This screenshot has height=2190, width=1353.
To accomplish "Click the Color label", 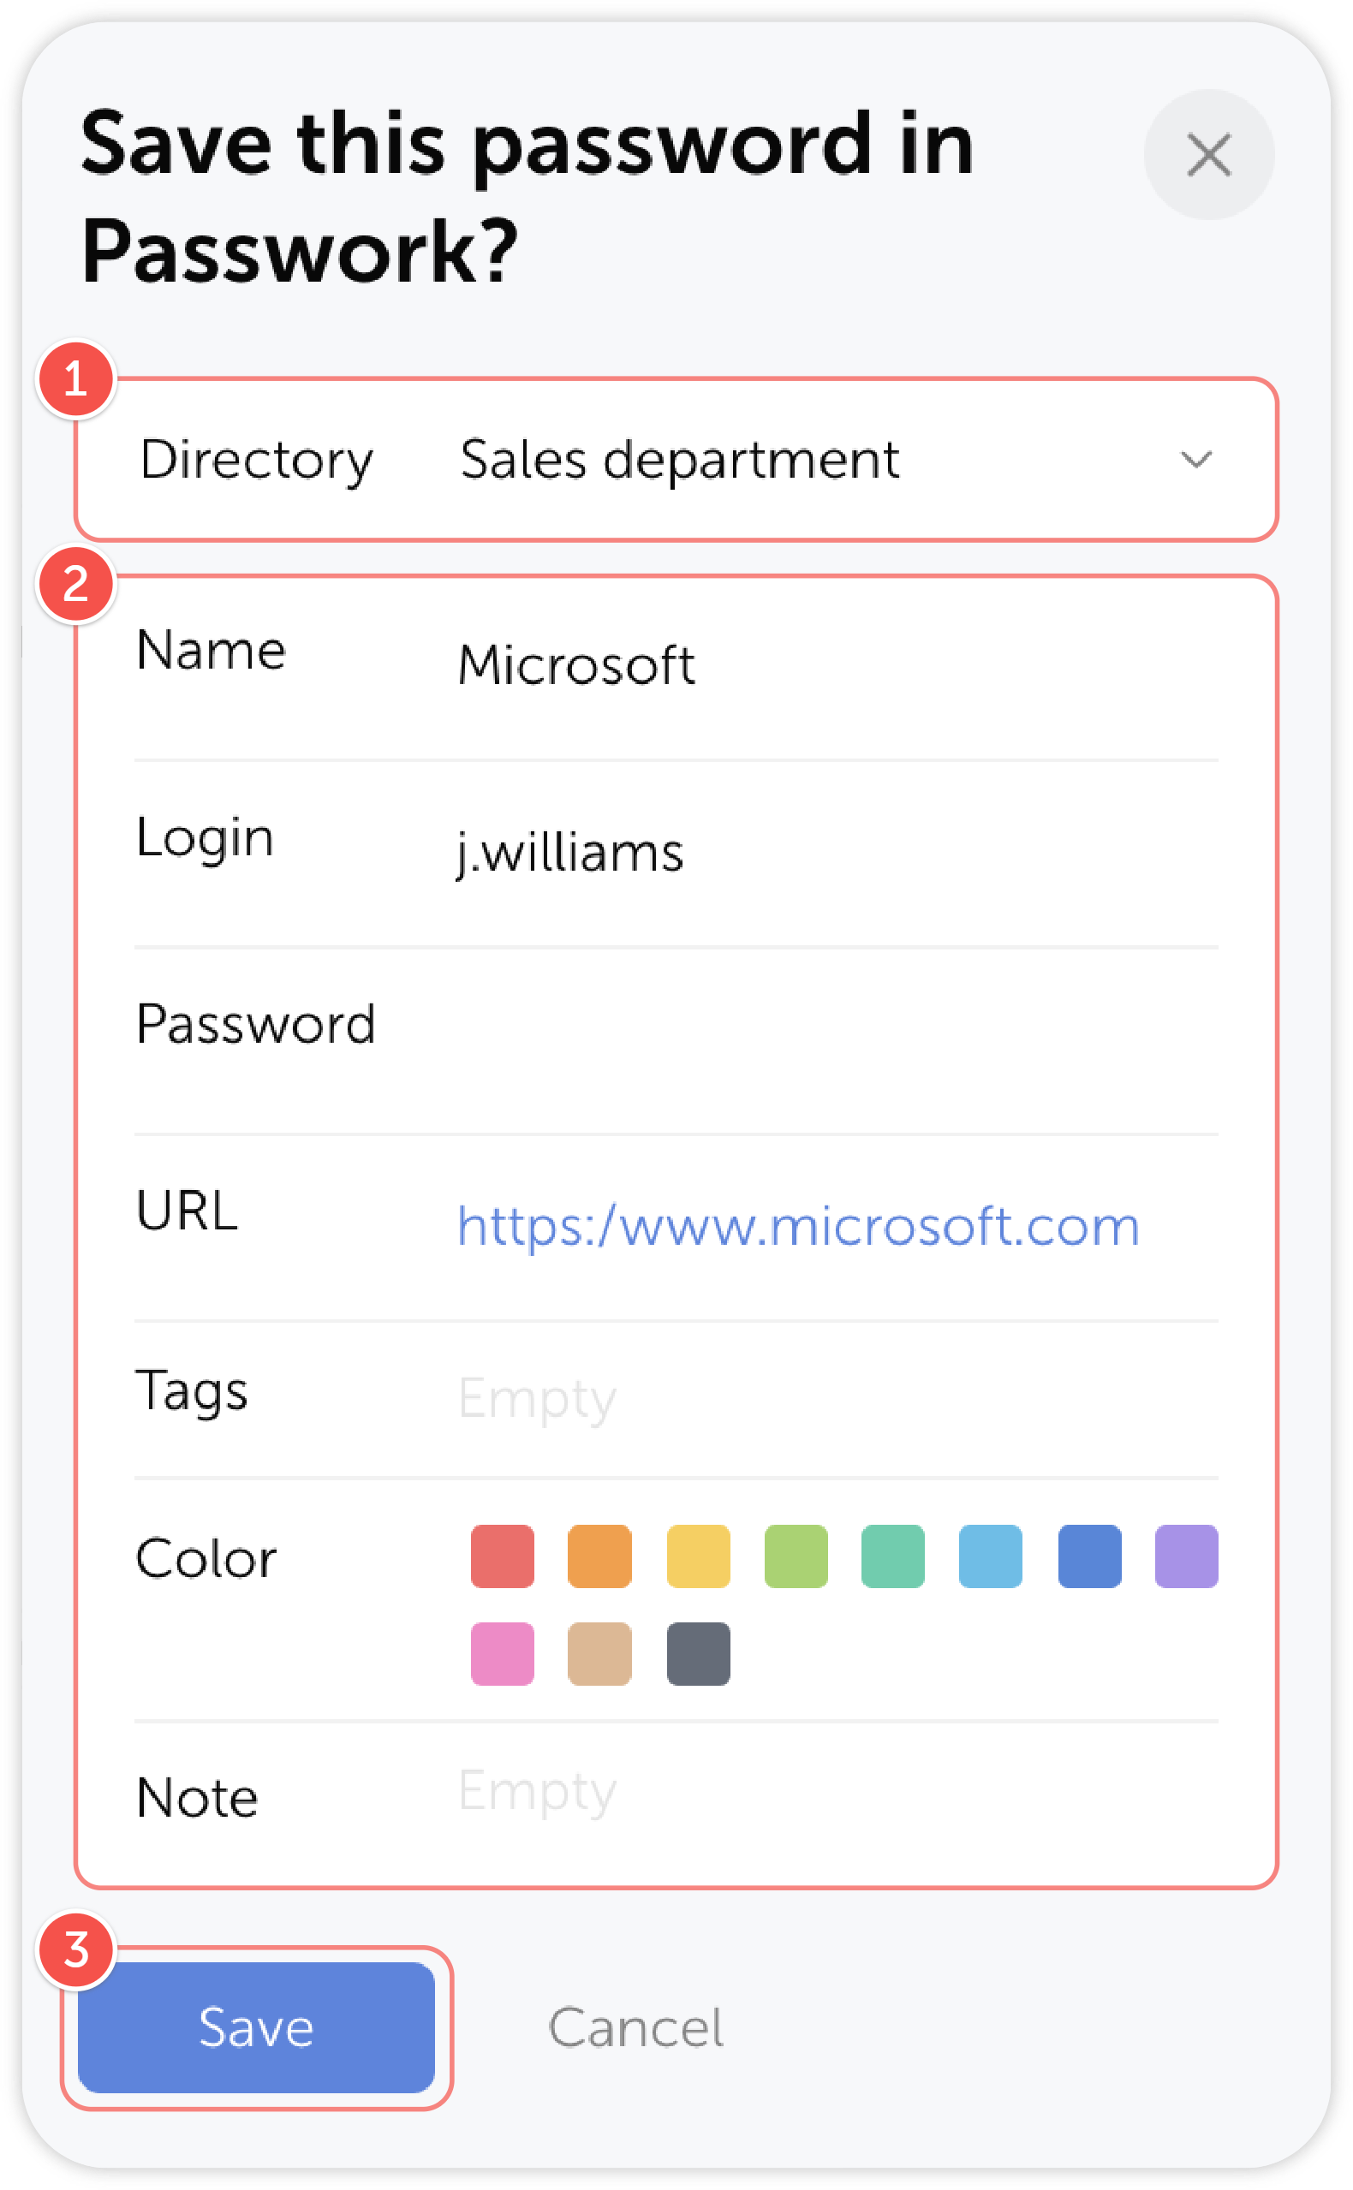I will [x=206, y=1559].
